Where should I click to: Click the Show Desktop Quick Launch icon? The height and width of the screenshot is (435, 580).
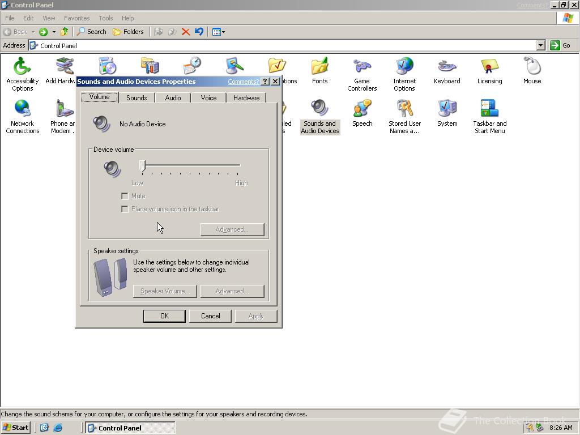click(x=44, y=428)
